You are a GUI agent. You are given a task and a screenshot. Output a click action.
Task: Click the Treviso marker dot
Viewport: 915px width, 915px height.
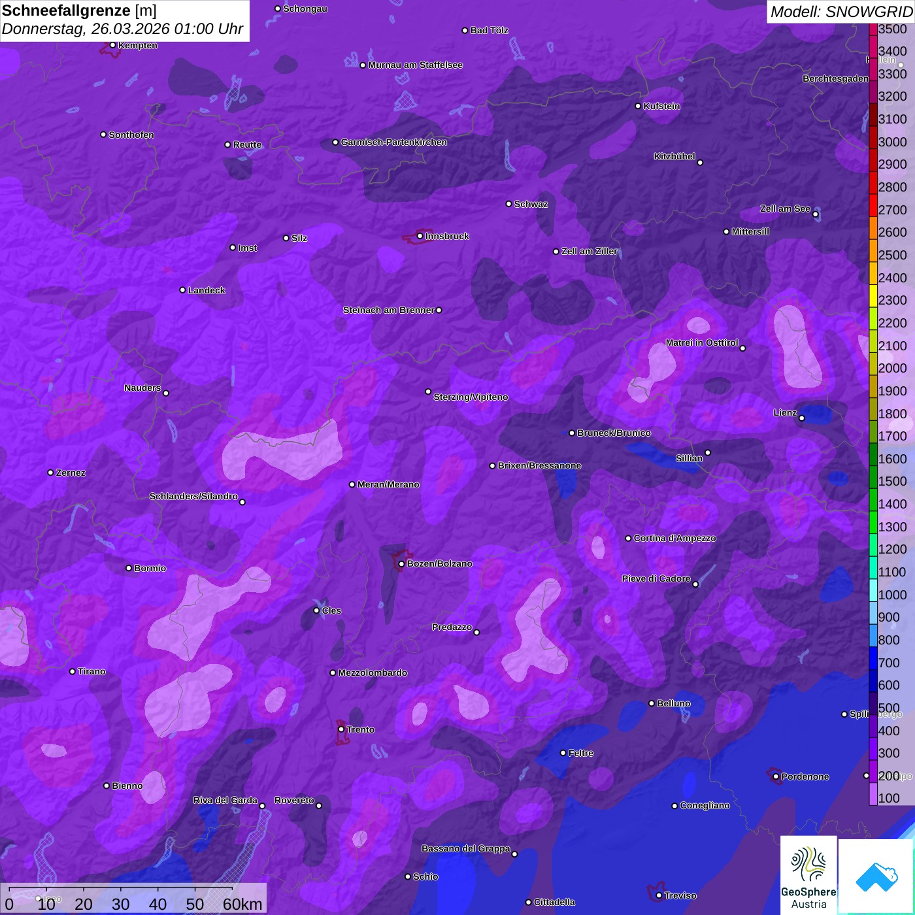pyautogui.click(x=659, y=895)
